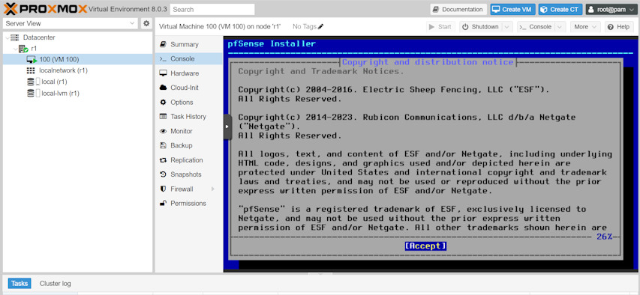This screenshot has height=295, width=640.
Task: Open the Server View dropdown
Action: (x=71, y=24)
